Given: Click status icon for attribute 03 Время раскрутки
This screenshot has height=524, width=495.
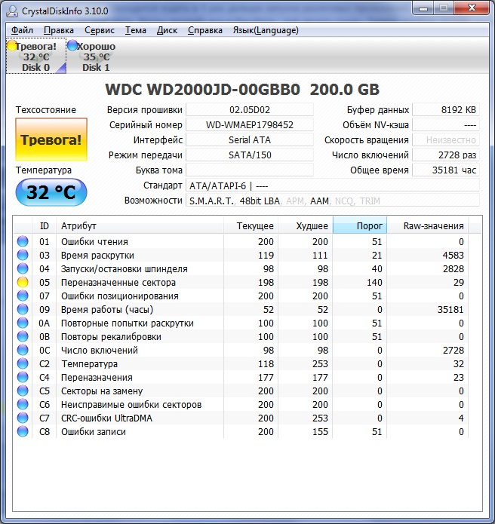Looking at the screenshot, I should [23, 255].
